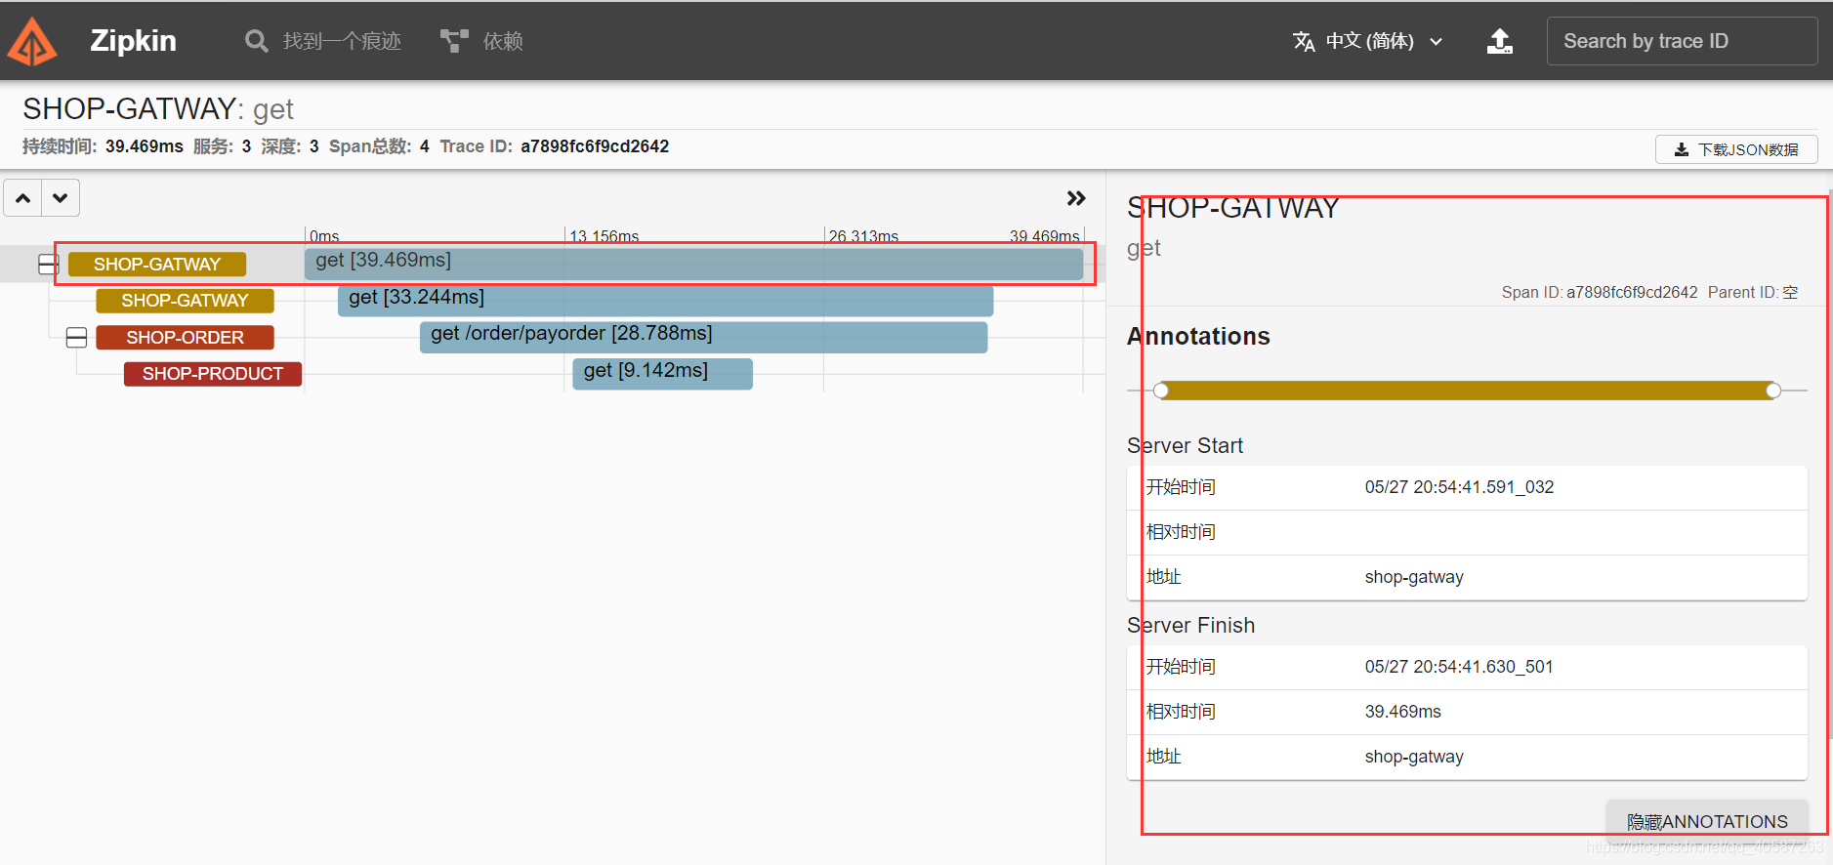Click the yellow annotations timeline bar
Screen dimensions: 1833x865
coord(1467,391)
